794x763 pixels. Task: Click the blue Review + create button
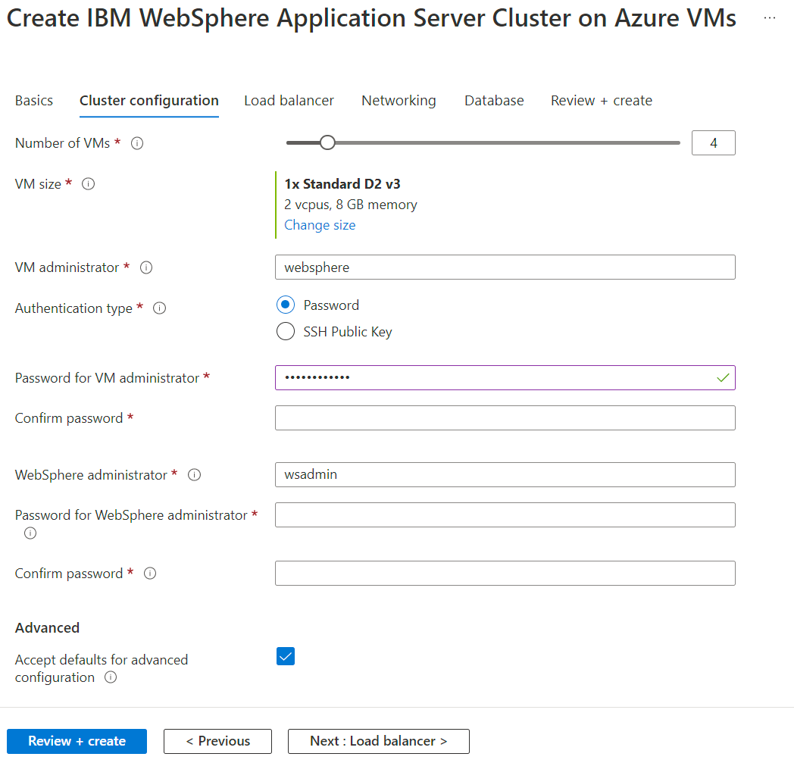pos(77,741)
